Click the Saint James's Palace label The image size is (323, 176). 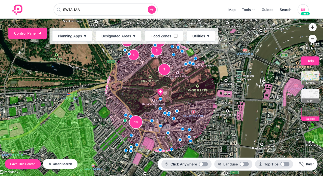pos(178,76)
